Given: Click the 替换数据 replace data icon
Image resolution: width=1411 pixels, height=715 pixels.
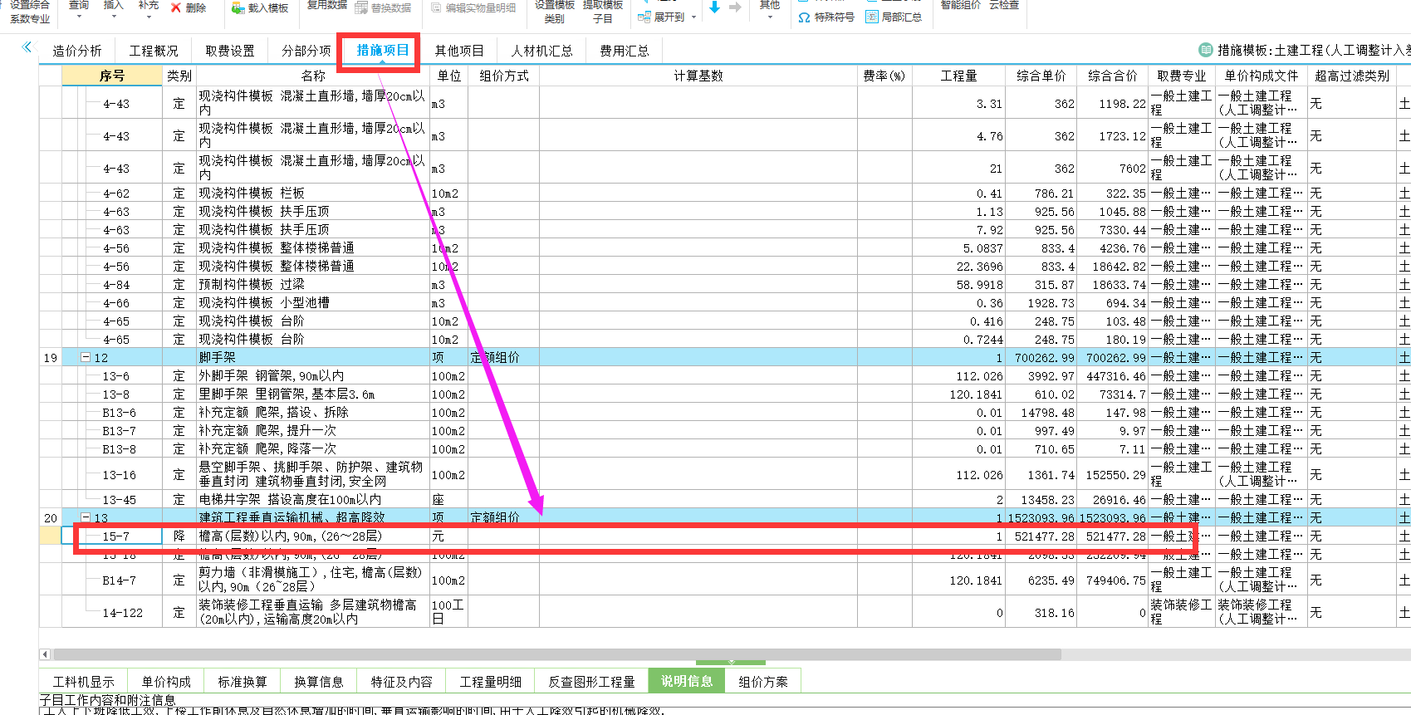Looking at the screenshot, I should tap(361, 8).
